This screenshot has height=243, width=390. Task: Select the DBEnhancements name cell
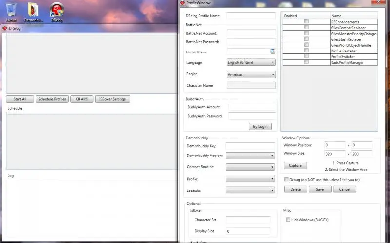point(354,22)
